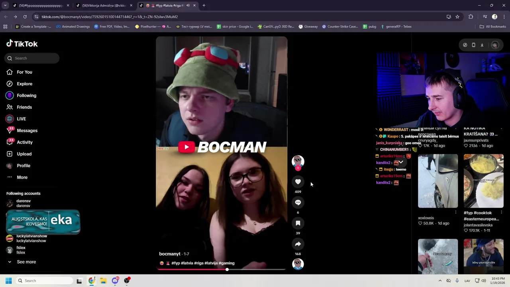The width and height of the screenshot is (510, 287).
Task: Open the coins icon in the top-right pill
Action: [465, 45]
